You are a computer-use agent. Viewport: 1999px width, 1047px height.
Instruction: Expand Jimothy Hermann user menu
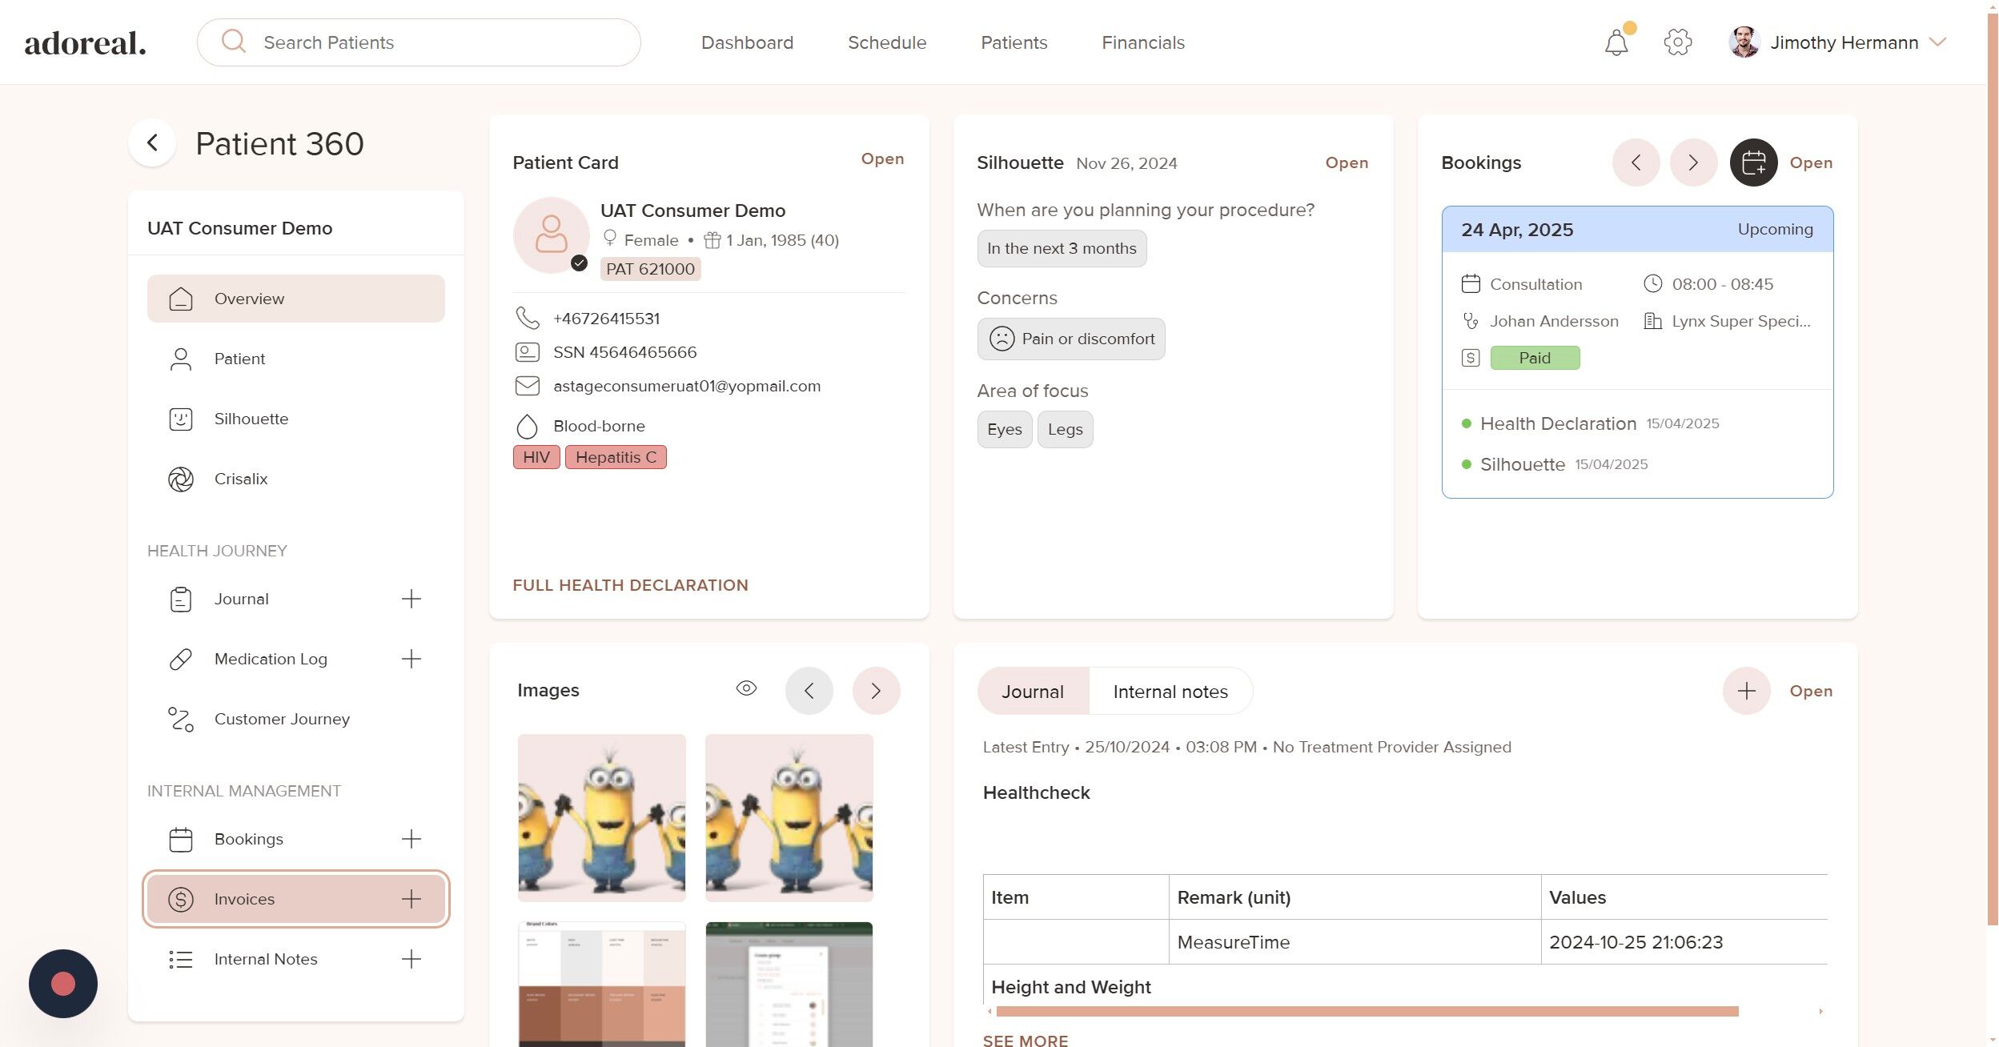[1937, 42]
